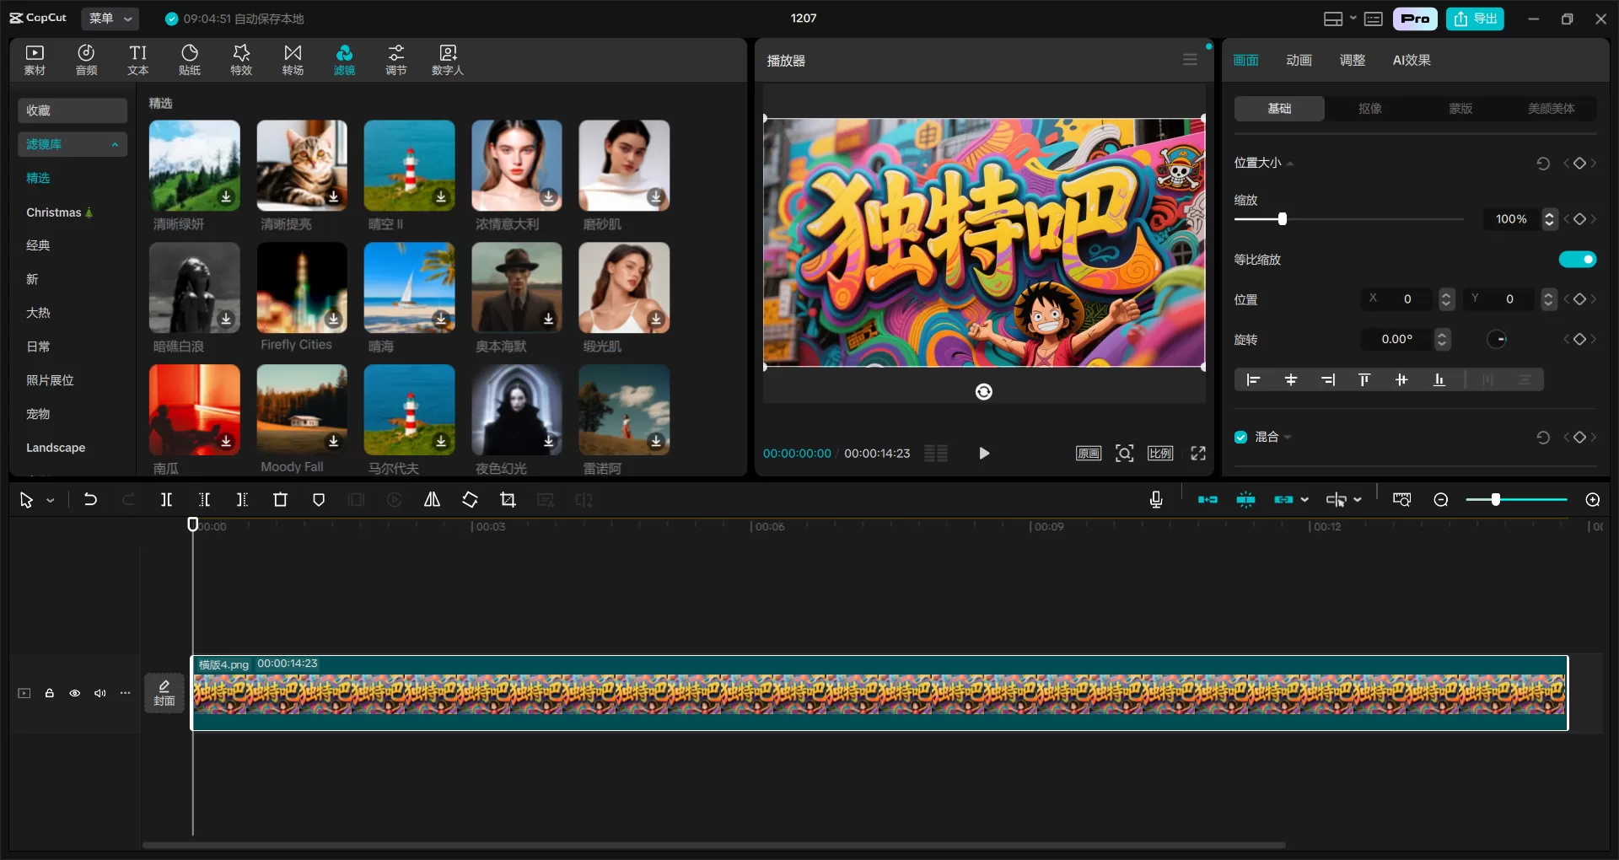Click the 缩放 scale slider handle

(x=1282, y=219)
